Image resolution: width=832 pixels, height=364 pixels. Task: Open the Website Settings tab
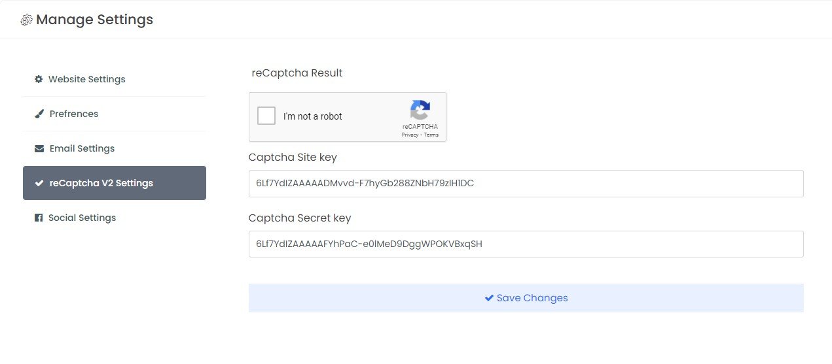[x=86, y=79]
